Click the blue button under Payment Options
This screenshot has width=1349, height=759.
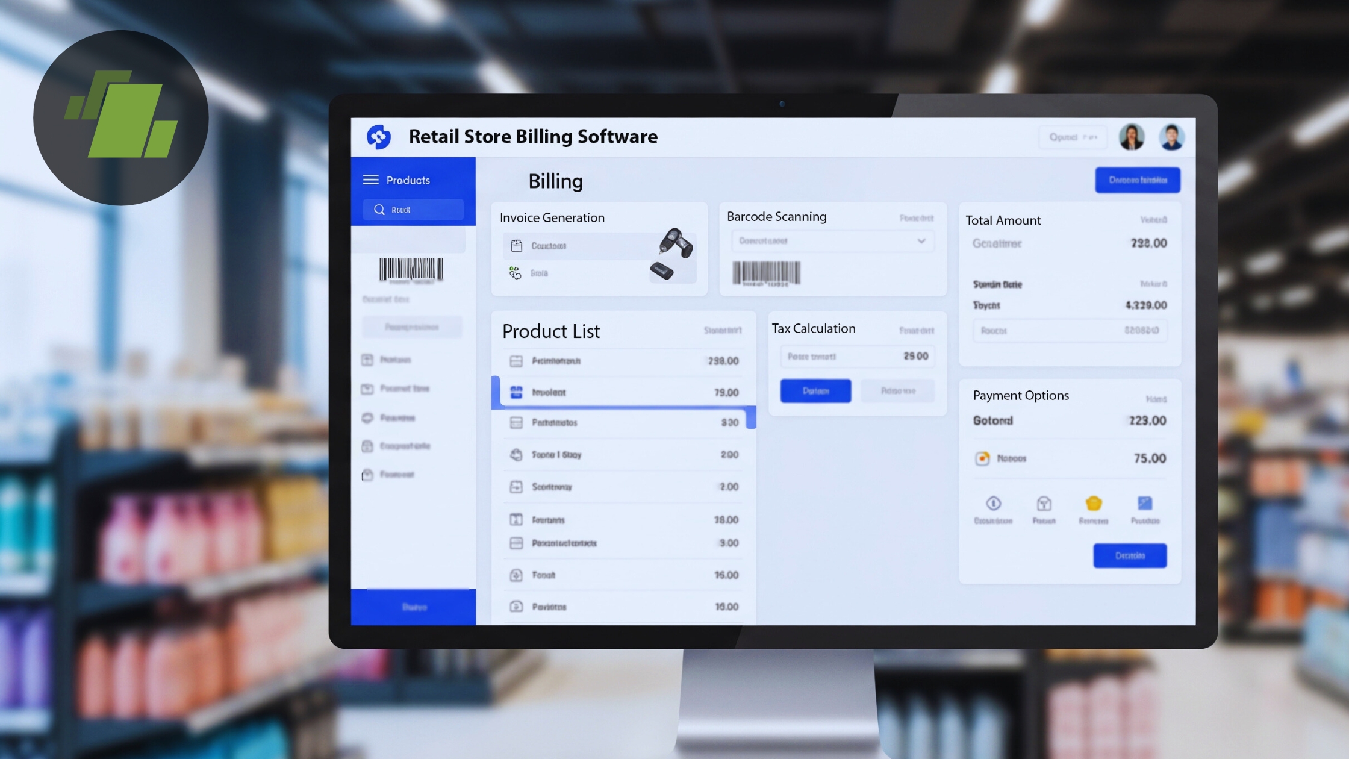pos(1130,555)
